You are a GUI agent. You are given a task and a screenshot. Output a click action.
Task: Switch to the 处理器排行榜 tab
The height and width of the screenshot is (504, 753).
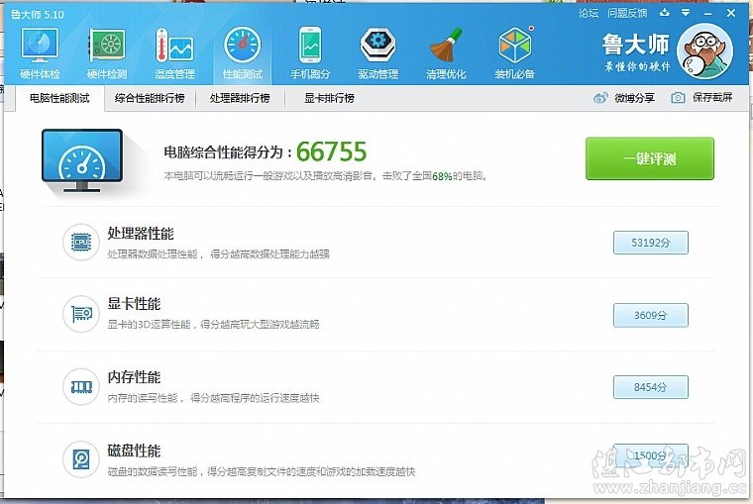[x=246, y=98]
